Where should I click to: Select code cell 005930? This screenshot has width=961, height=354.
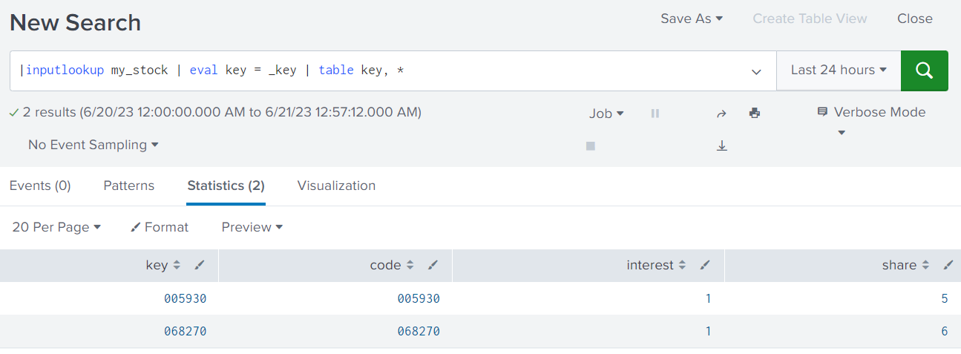(419, 298)
